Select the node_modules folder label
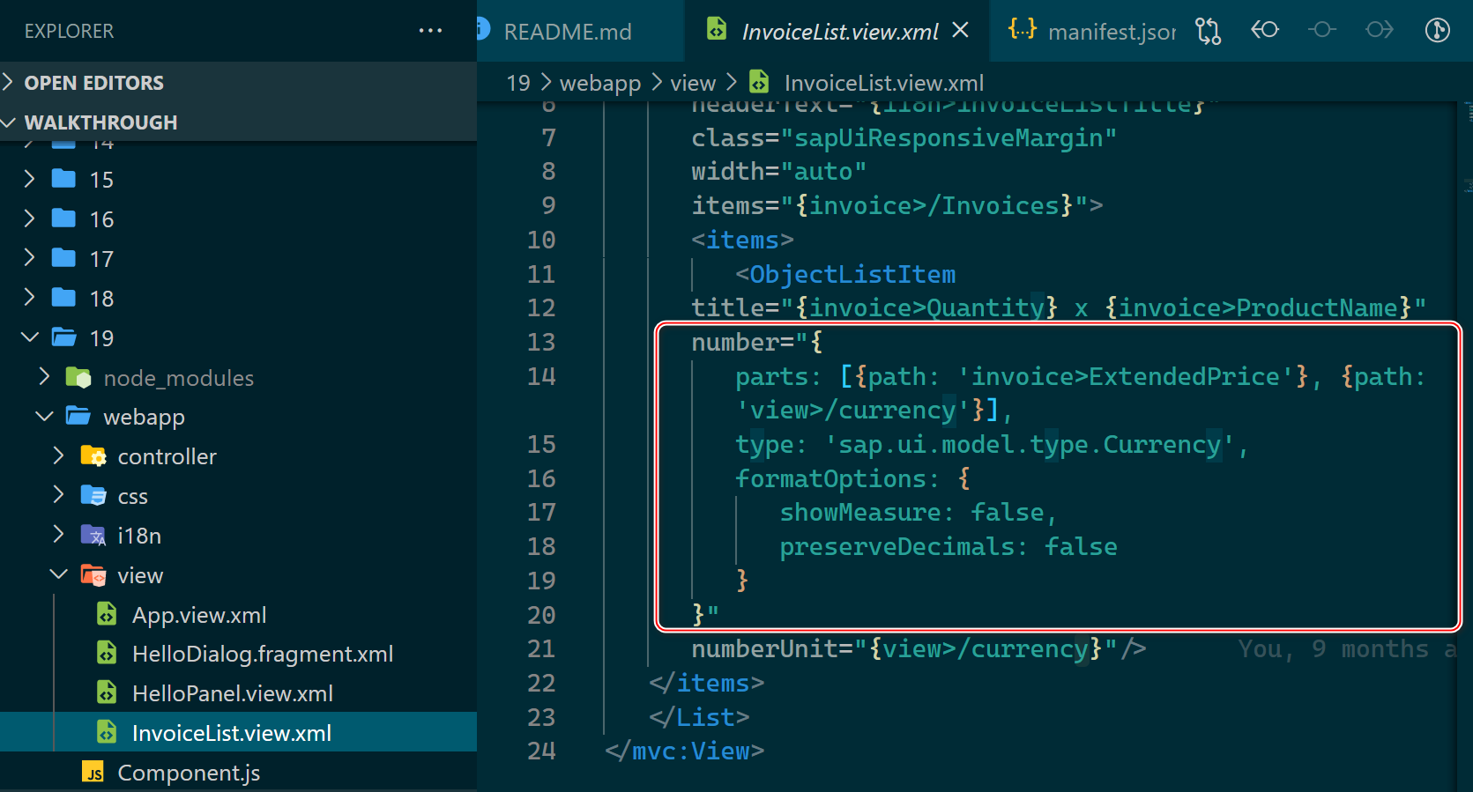The width and height of the screenshot is (1473, 792). [179, 379]
